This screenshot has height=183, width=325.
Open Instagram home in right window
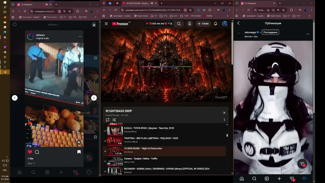click(242, 179)
